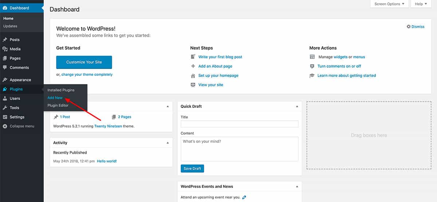Click Turn comments on or off link
The width and height of the screenshot is (437, 202).
[339, 66]
